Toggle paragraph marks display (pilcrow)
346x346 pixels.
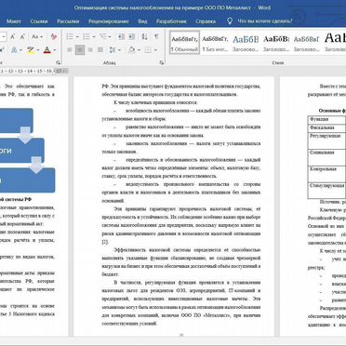(156, 36)
